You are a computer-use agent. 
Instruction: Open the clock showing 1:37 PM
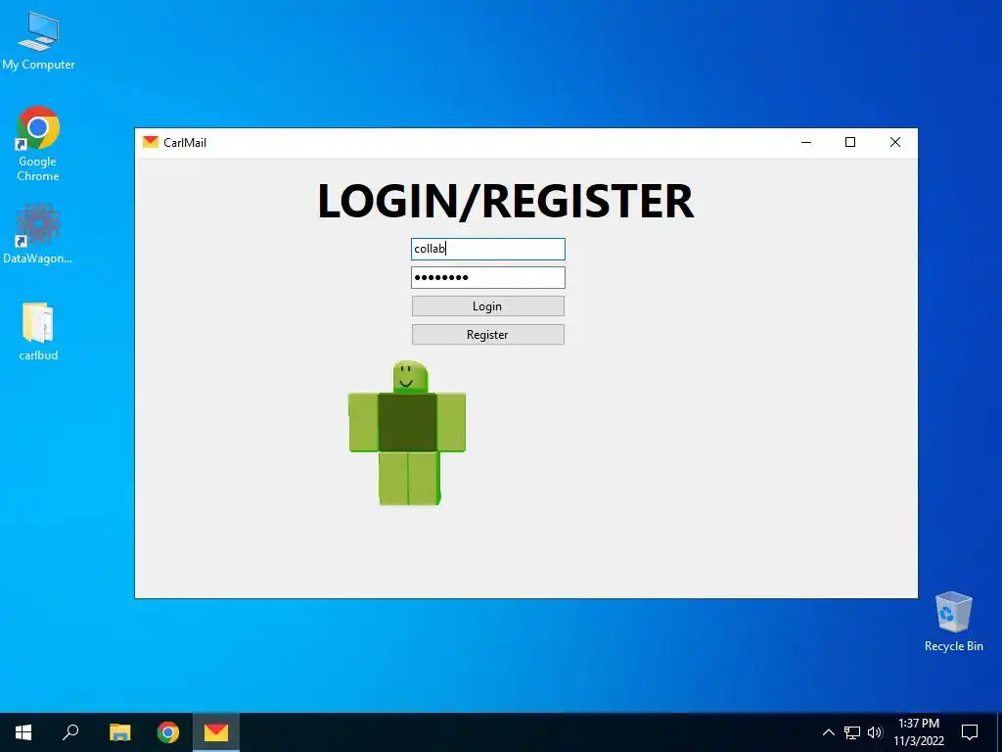[x=919, y=732]
